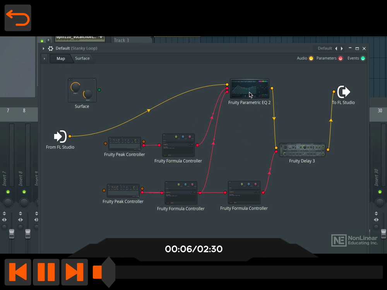The image size is (387, 290).
Task: Open the Surface node thumbnail
Action: 82,90
